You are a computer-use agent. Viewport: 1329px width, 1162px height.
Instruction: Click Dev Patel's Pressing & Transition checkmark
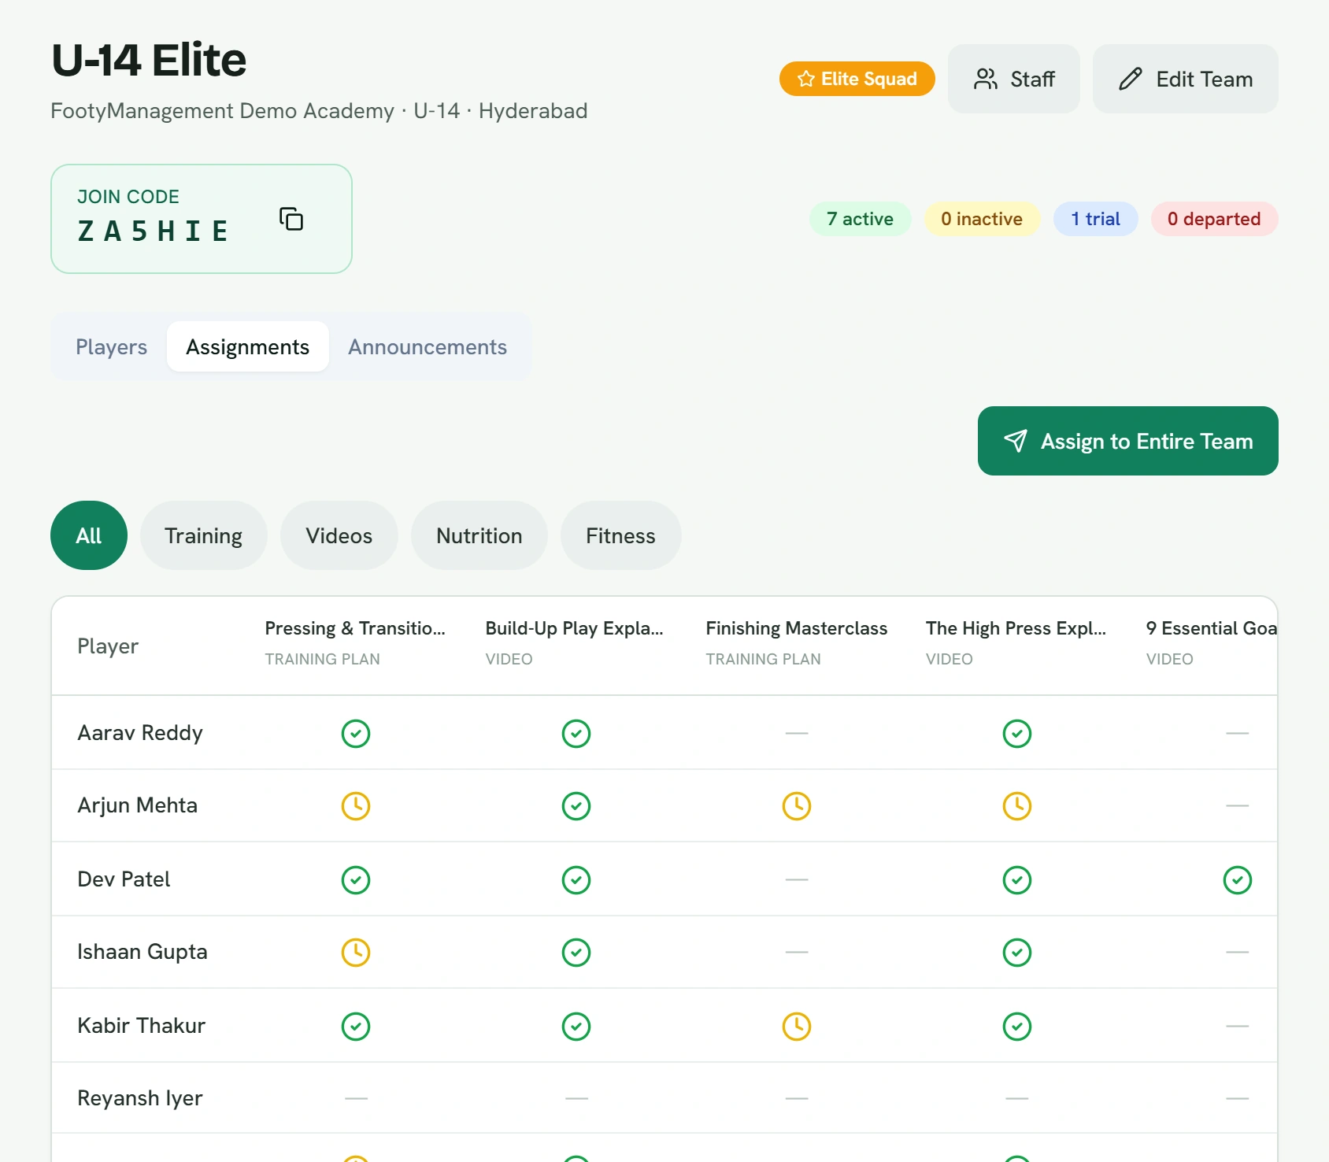[356, 879]
